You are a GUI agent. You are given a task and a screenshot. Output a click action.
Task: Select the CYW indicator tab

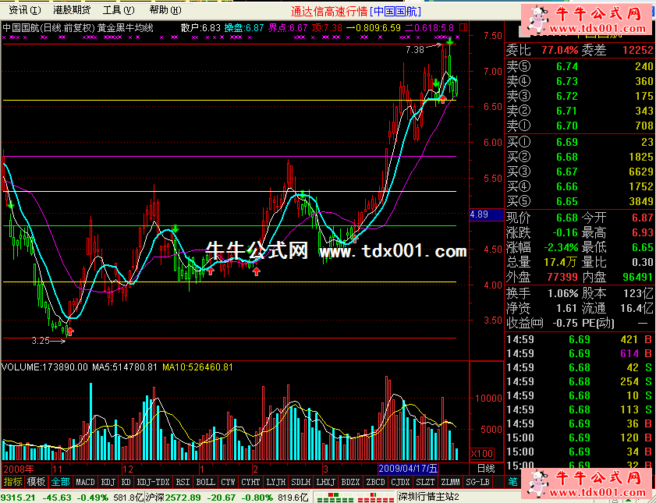(228, 482)
